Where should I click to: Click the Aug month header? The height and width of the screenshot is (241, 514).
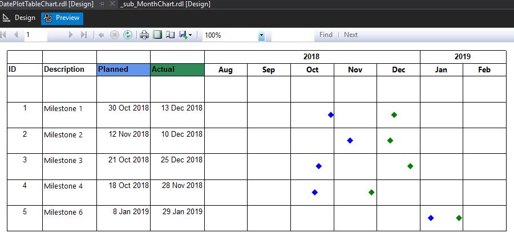tap(226, 70)
